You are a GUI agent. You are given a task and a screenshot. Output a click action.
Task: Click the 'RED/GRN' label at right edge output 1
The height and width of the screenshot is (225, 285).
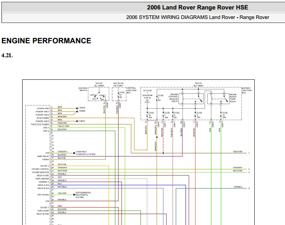coord(238,152)
